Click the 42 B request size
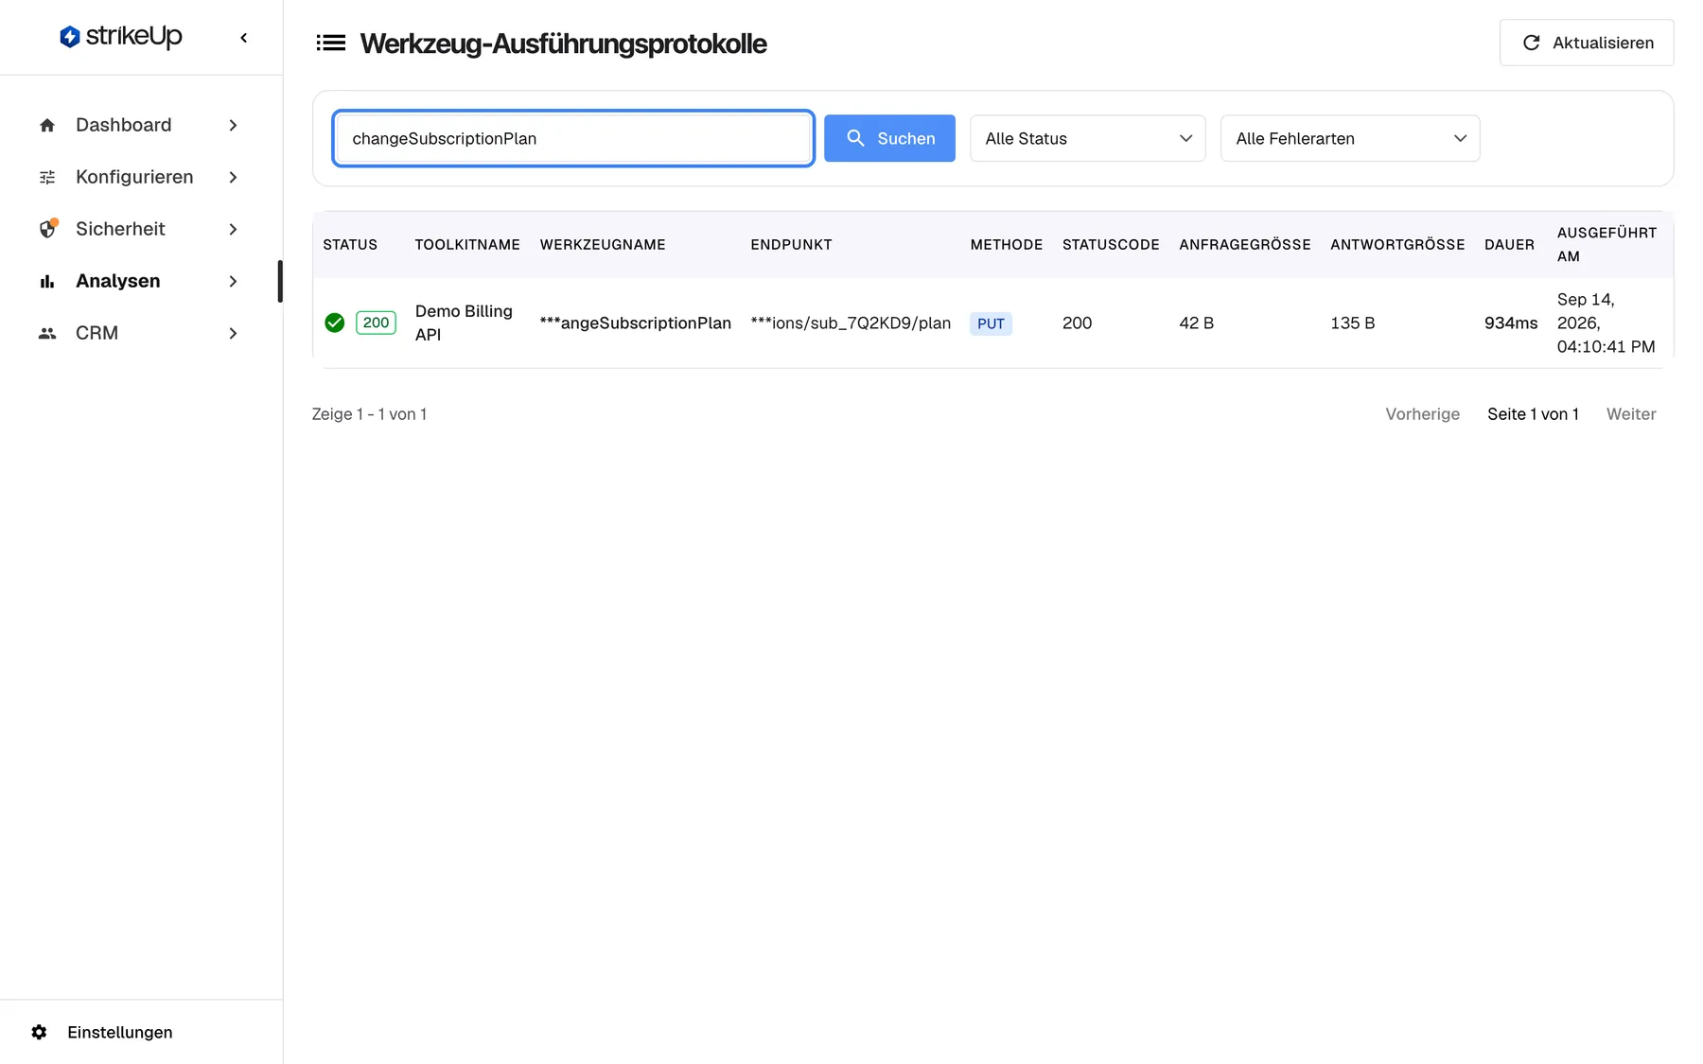Viewport: 1703px width, 1064px height. (x=1196, y=323)
